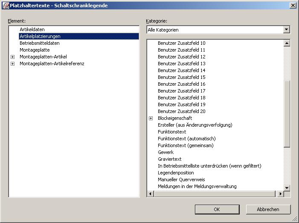Image resolution: width=299 pixels, height=223 pixels.
Task: Select Benutzer Zusatzfeld 14
Action: [x=182, y=70]
